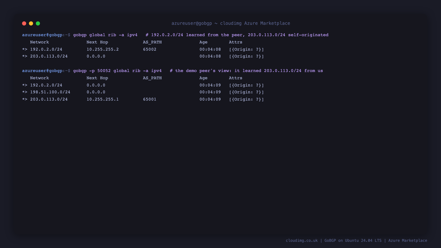Click the second Next Hop column header

(97, 78)
